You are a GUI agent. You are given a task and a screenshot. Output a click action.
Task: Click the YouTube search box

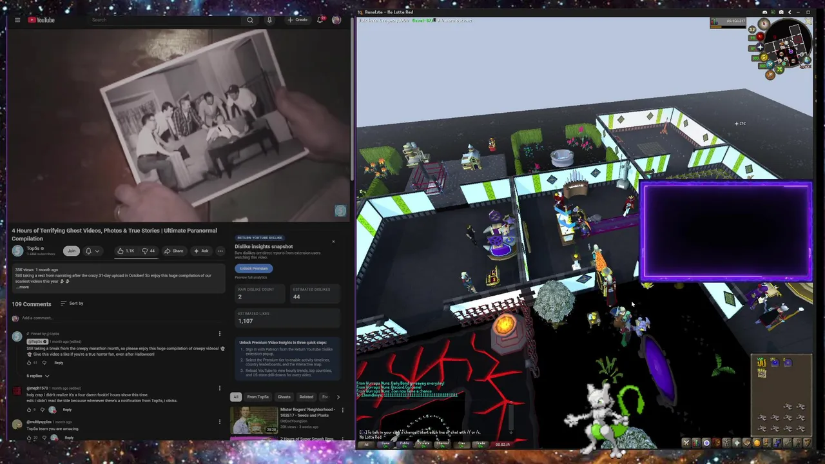click(164, 20)
